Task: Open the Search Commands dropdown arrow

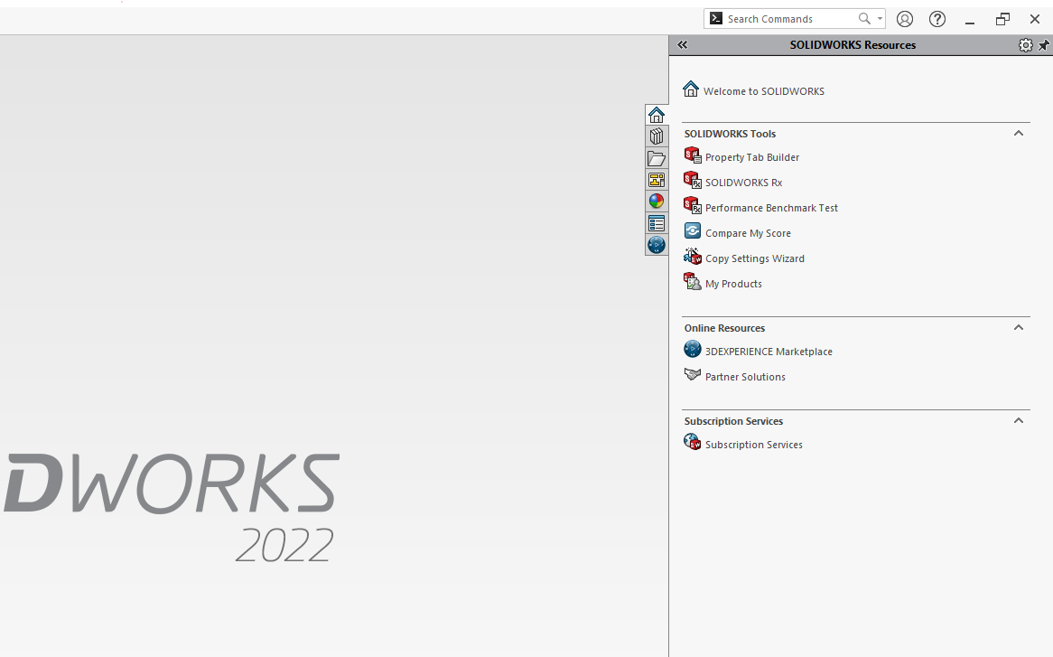Action: point(880,19)
